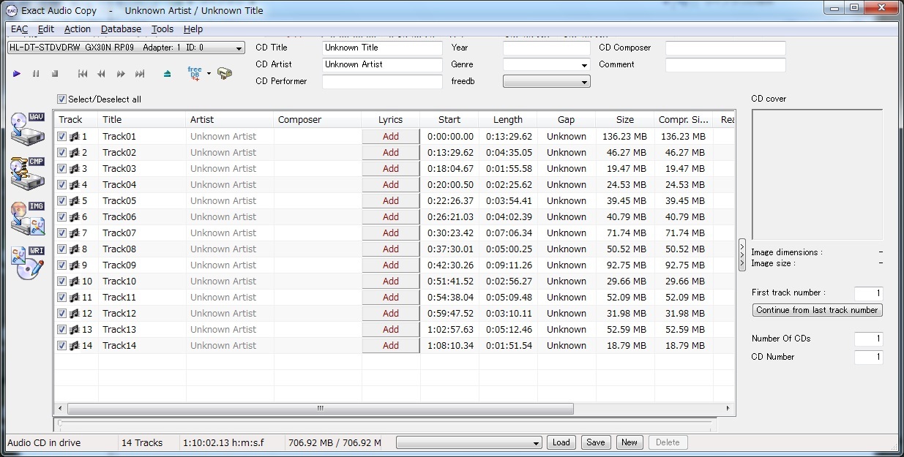Click the CD Composer input field

[x=725, y=48]
